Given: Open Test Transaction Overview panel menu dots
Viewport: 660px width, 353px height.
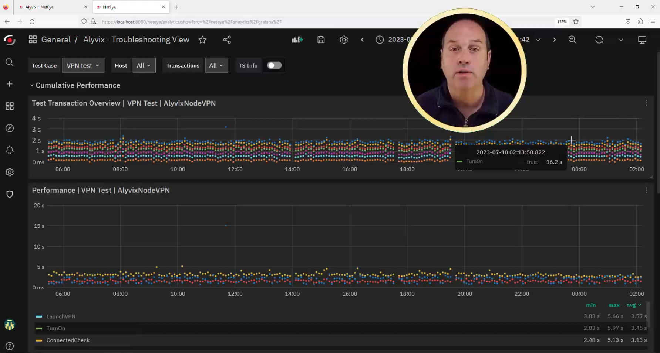Looking at the screenshot, I should click(x=646, y=103).
